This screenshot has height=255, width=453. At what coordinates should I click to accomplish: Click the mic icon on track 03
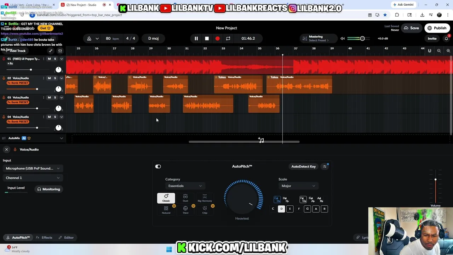click(4, 97)
